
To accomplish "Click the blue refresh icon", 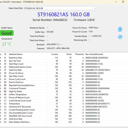I will click(120, 37).
